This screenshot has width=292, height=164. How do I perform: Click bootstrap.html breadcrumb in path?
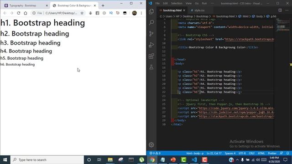pos(225,16)
